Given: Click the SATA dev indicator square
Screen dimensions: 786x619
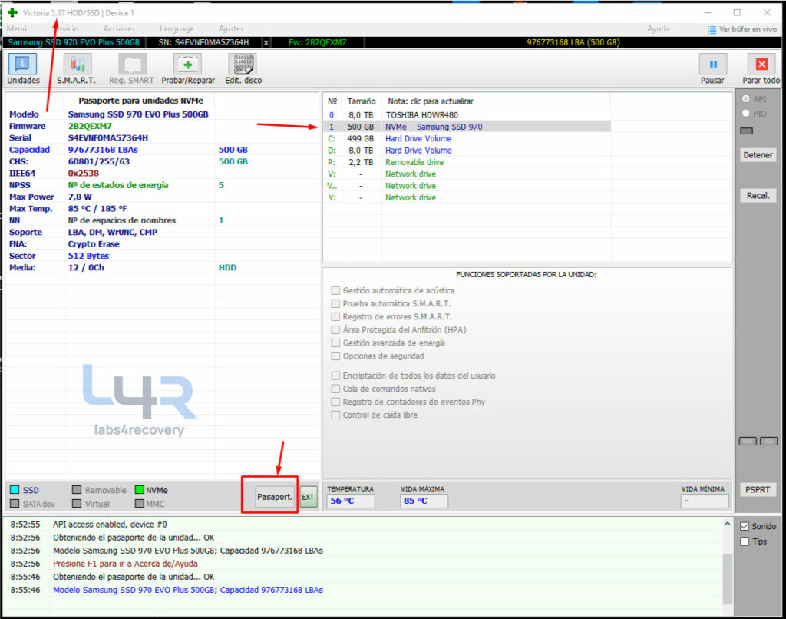Looking at the screenshot, I should click(x=15, y=504).
